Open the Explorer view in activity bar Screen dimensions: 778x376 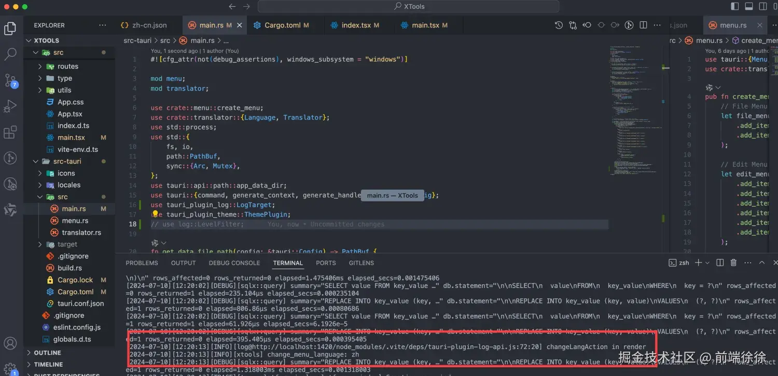click(x=10, y=28)
